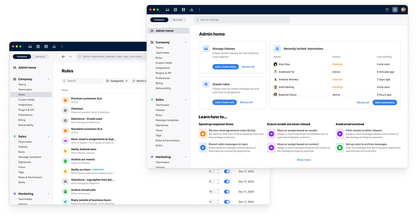Click the Alan Gou teammate row
417x218 pixels.
335,64
